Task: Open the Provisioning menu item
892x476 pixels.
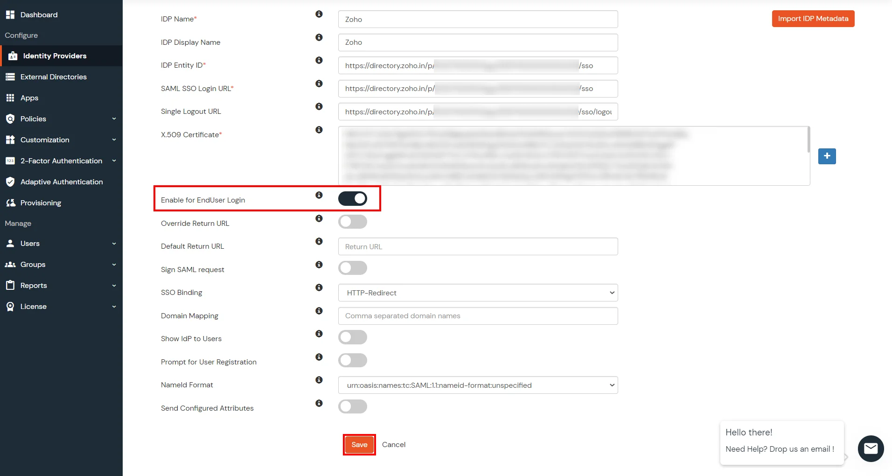Action: coord(61,203)
